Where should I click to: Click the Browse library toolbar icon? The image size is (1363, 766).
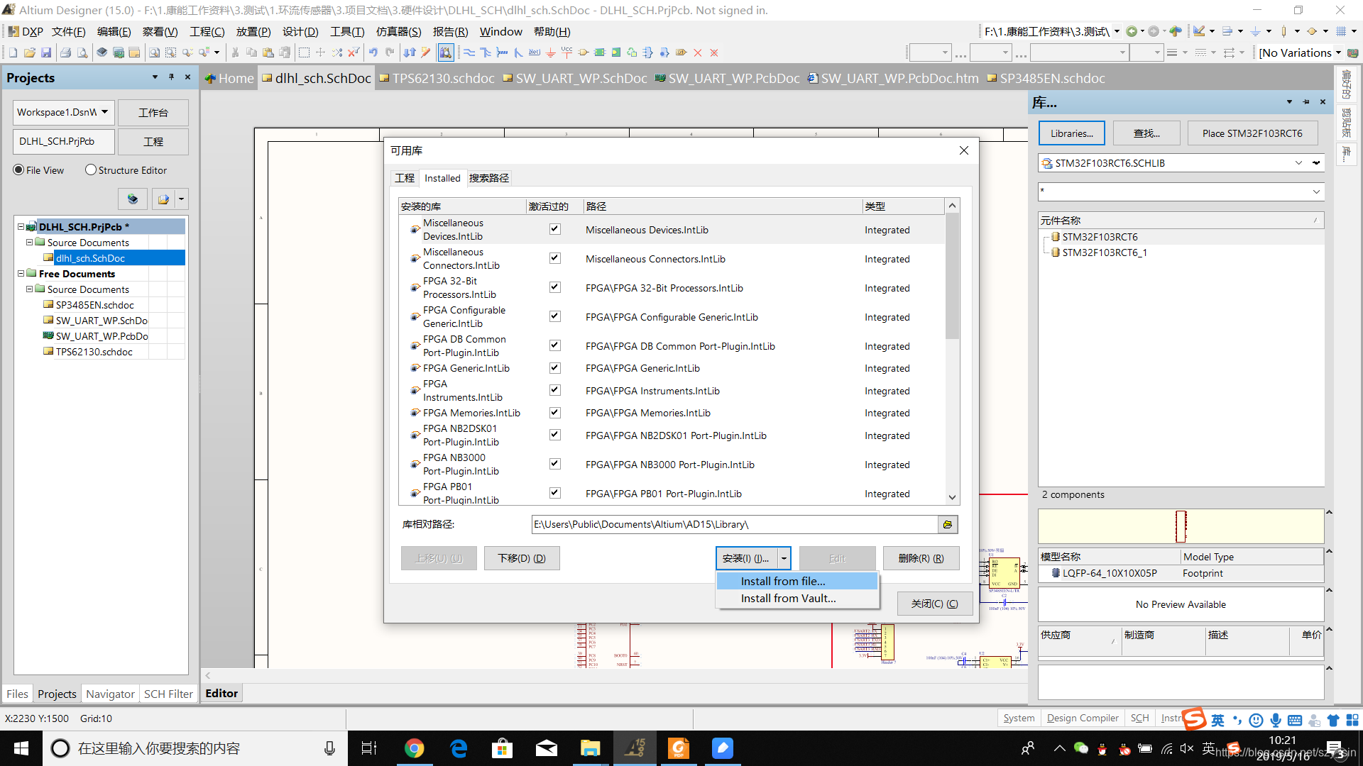coord(446,52)
